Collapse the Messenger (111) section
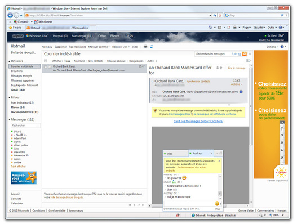The image size is (297, 224). pyautogui.click(x=10, y=120)
